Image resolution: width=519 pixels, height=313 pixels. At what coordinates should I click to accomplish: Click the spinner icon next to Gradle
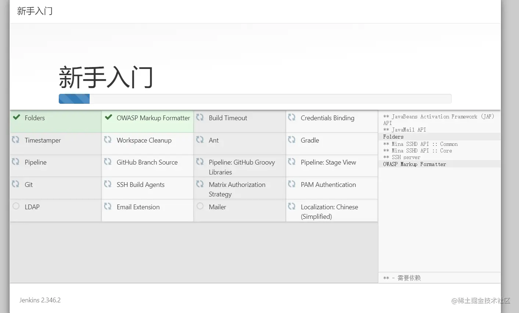coord(292,140)
